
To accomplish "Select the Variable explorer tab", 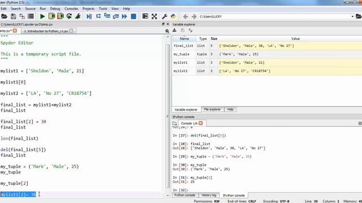I will click(186, 109).
